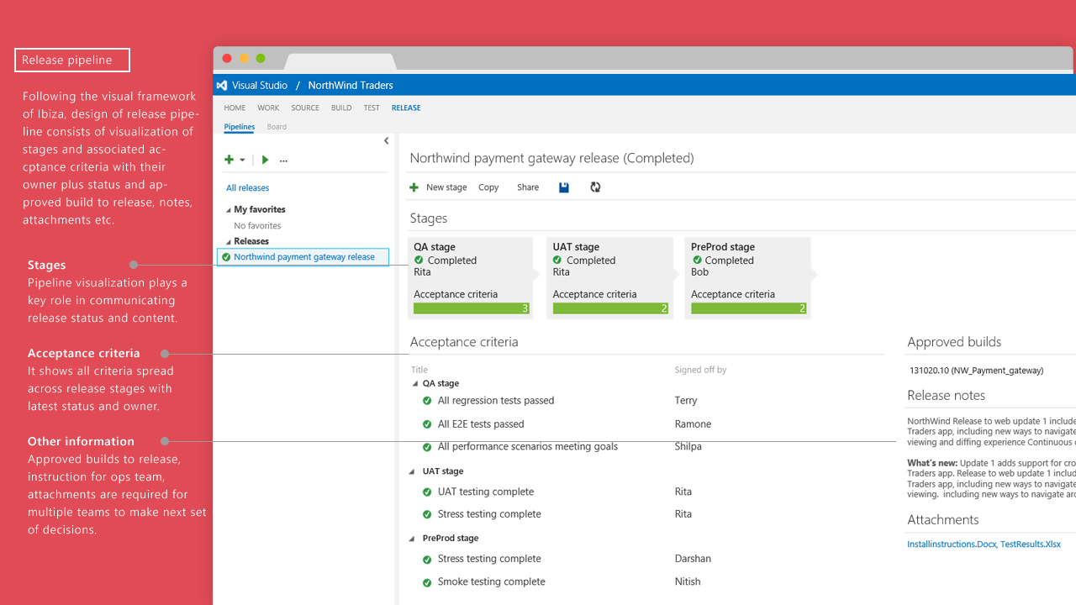Click check icon for All regression tests passed
Image resolution: width=1076 pixels, height=605 pixels.
click(x=428, y=401)
